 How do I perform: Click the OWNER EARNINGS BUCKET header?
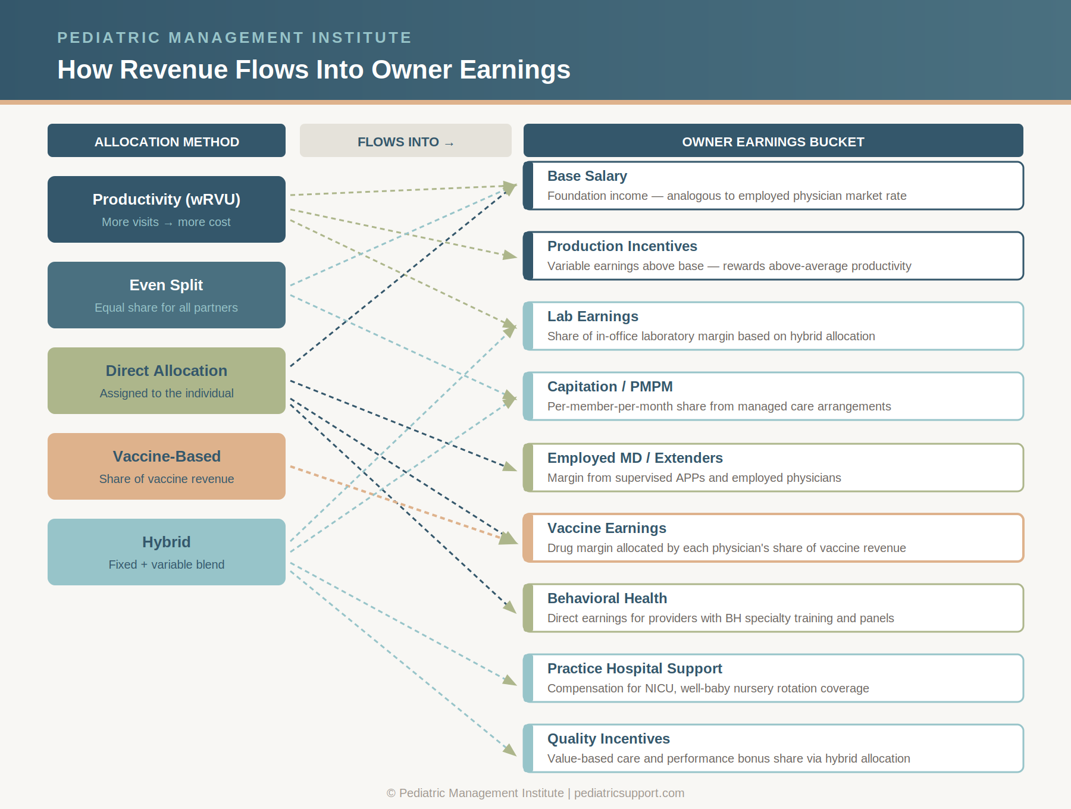coord(773,141)
